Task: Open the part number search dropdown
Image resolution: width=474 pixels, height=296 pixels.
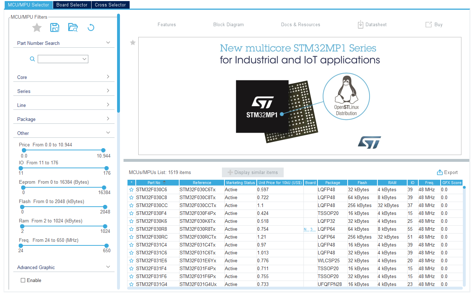Action: (x=85, y=59)
